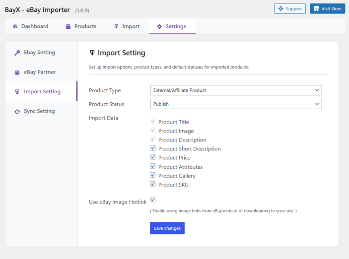349x259 pixels.
Task: Click the eBay Partner people icon
Action: point(17,72)
